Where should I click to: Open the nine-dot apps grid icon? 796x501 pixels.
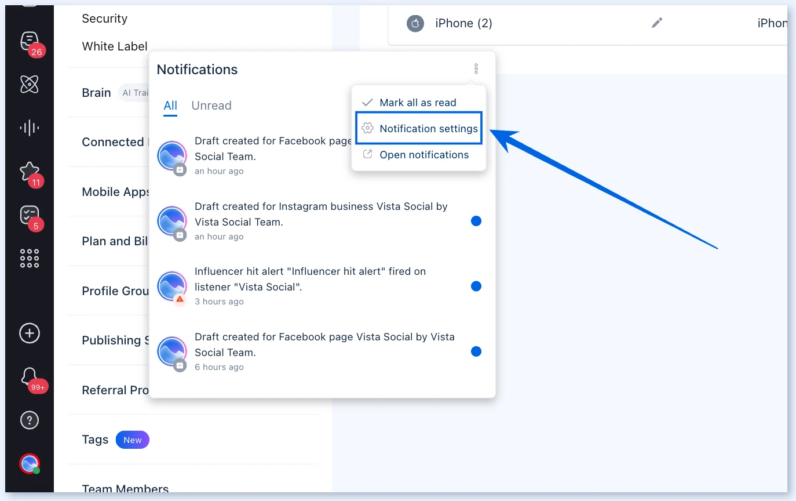click(30, 258)
